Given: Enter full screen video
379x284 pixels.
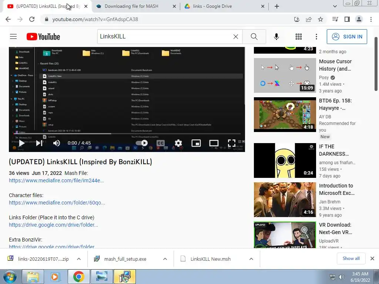Looking at the screenshot, I should [232, 143].
